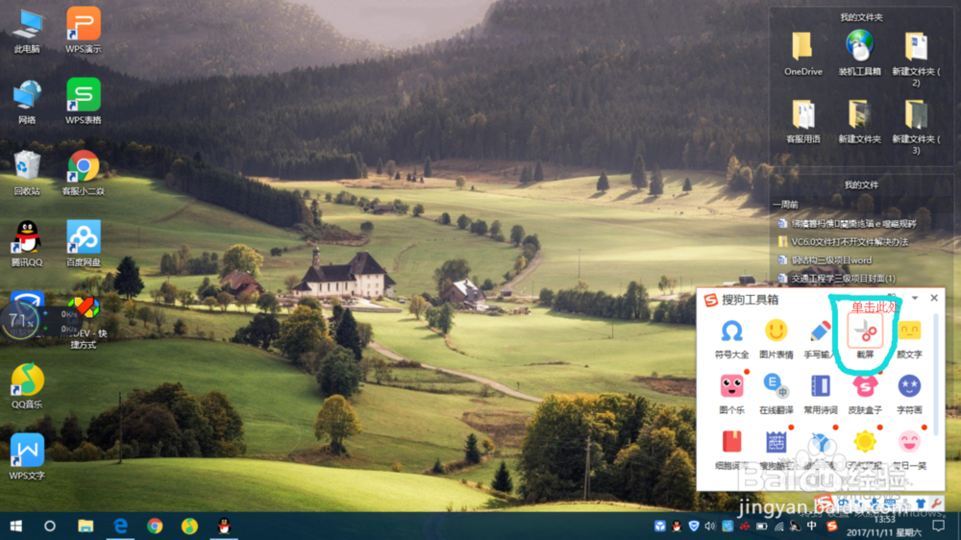This screenshot has width=961, height=540.
Task: Open the 字符画 character art tool
Action: (909, 394)
